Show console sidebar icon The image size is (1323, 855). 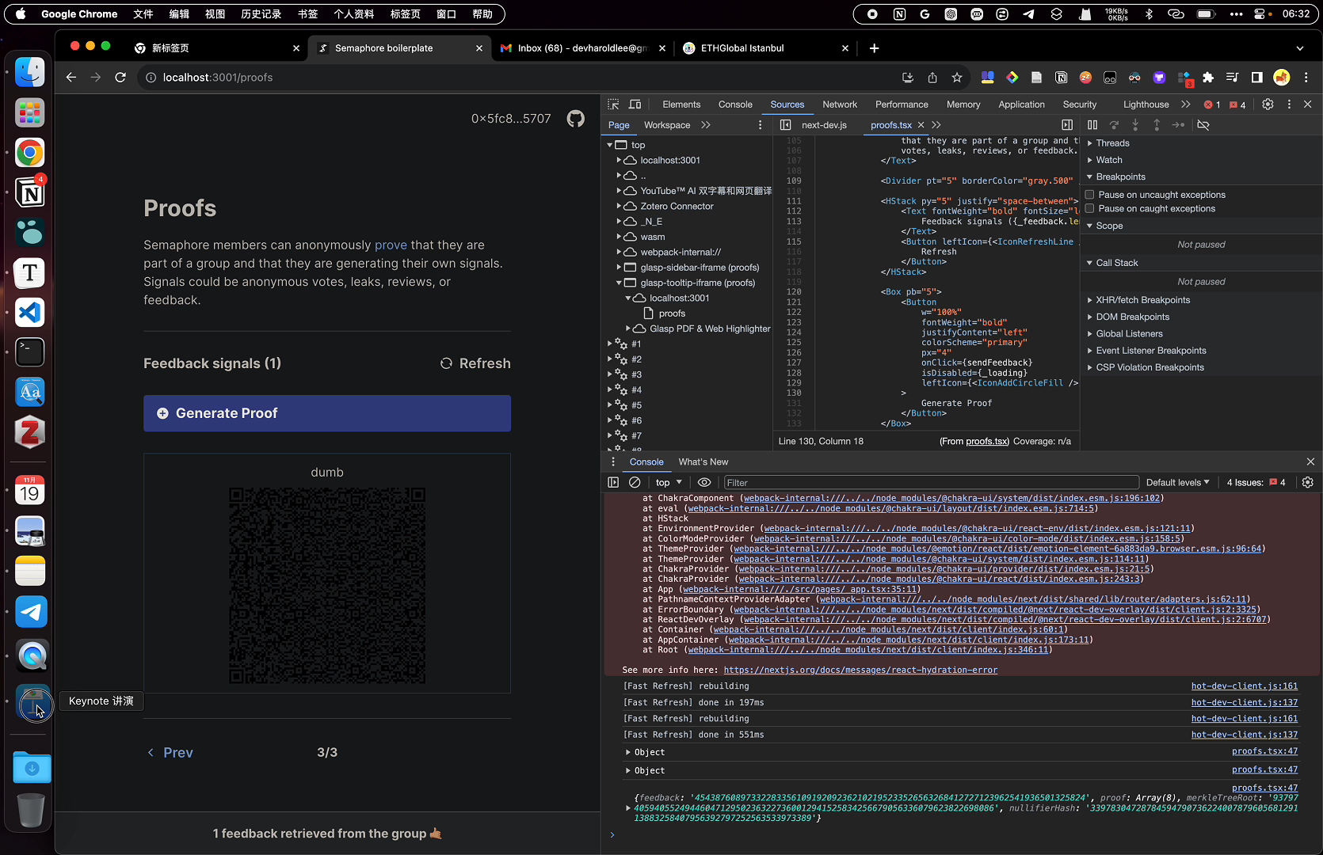point(613,482)
